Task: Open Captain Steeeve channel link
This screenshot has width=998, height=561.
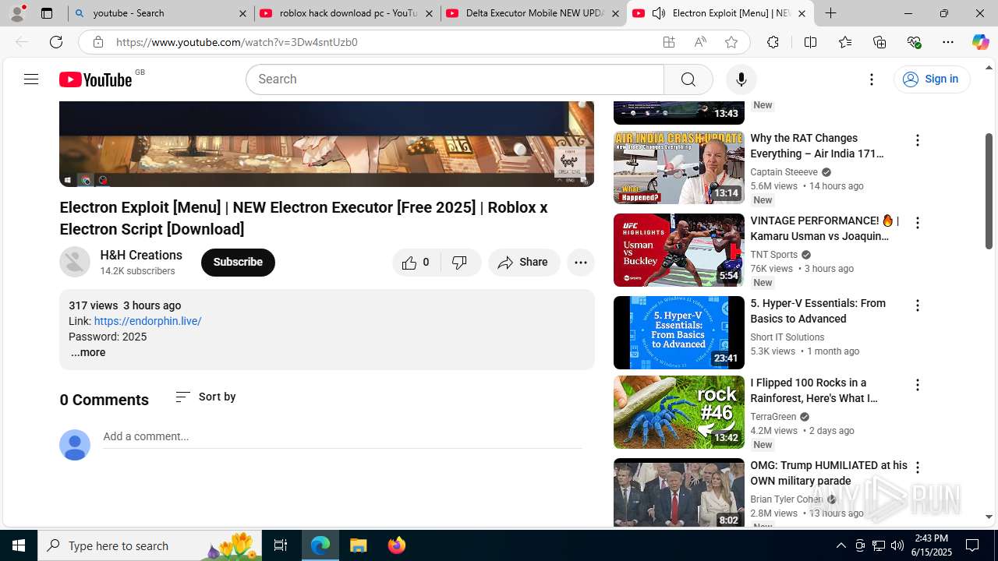Action: point(784,172)
